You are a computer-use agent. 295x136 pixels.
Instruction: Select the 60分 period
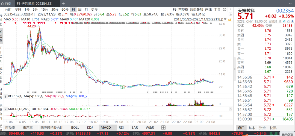click(x=65, y=10)
